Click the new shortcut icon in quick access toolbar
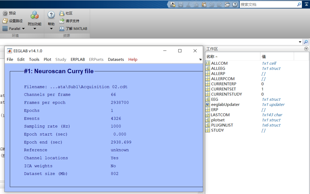This screenshot has width=310, height=194. [173, 4]
